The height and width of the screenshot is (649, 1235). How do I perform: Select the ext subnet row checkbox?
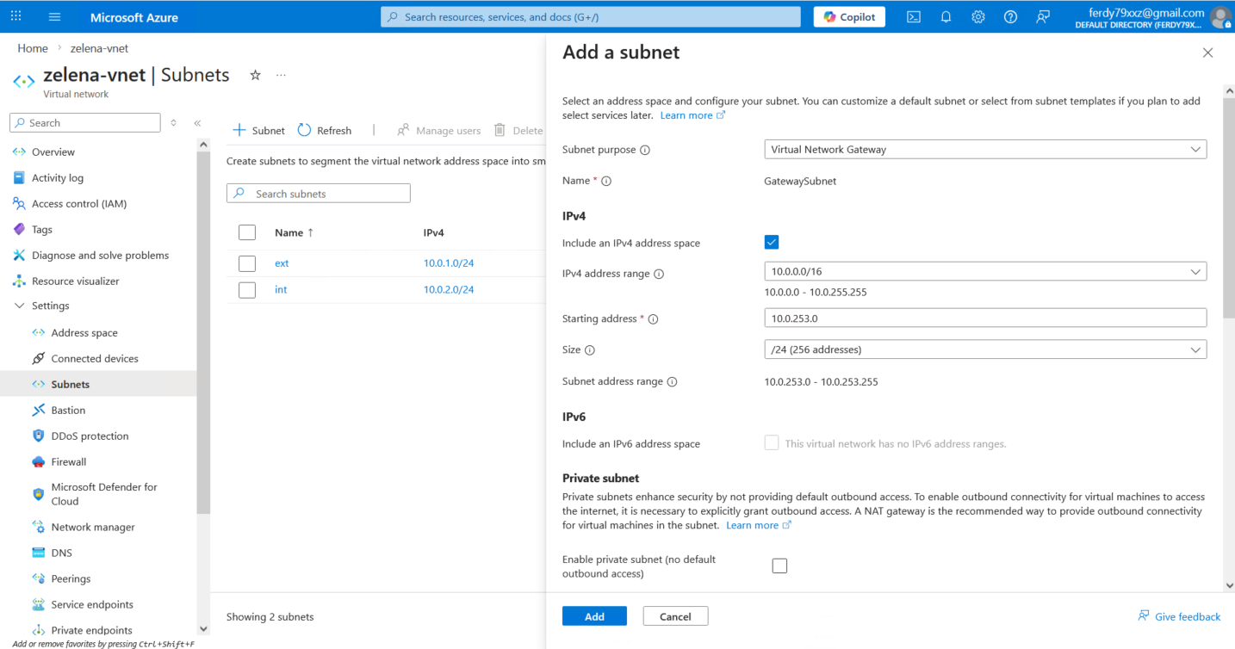pos(247,263)
